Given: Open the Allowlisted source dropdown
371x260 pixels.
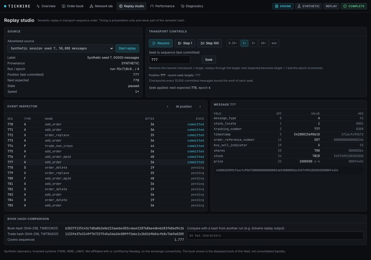Looking at the screenshot, I should [61, 48].
